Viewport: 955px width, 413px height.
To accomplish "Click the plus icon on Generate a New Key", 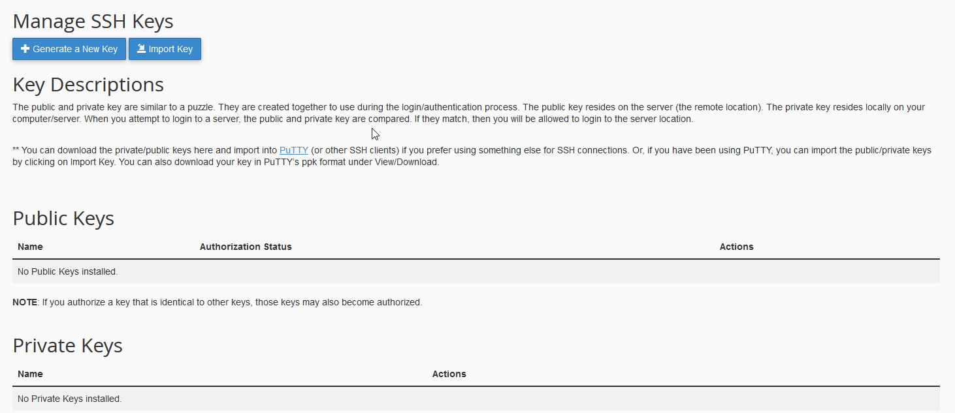I will (25, 49).
